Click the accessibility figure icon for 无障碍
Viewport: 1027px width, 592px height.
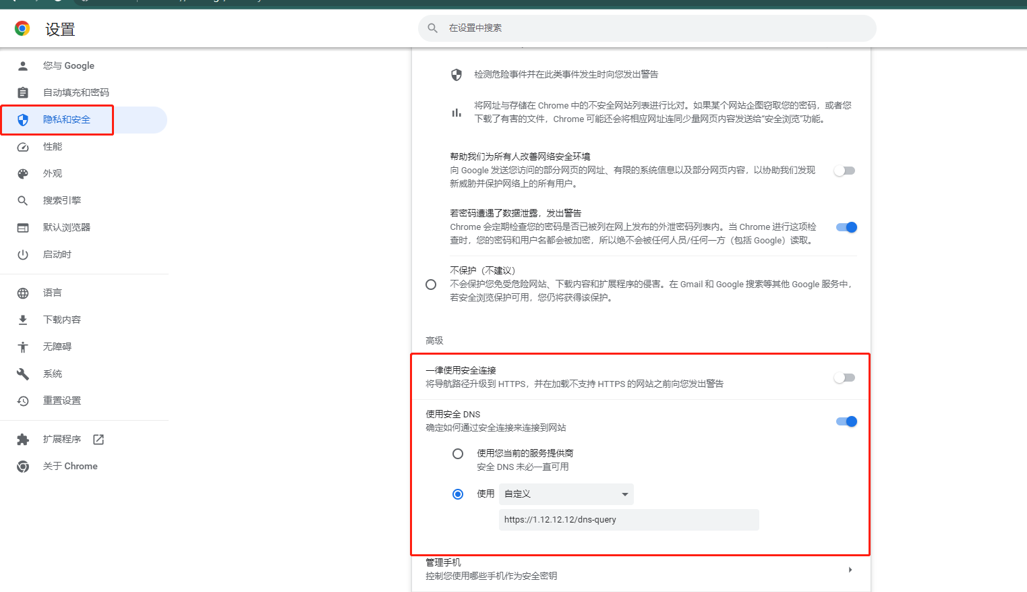pos(23,347)
